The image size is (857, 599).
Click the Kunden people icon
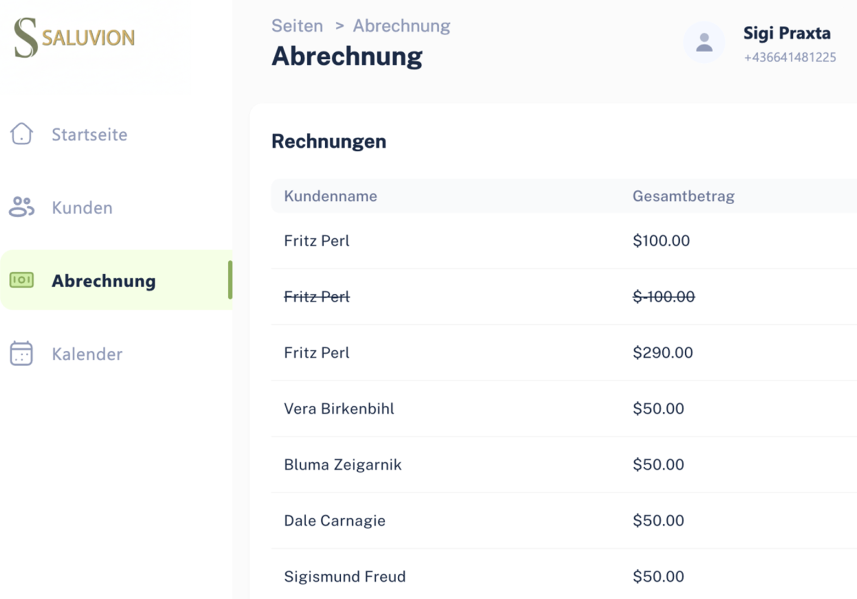click(x=21, y=207)
